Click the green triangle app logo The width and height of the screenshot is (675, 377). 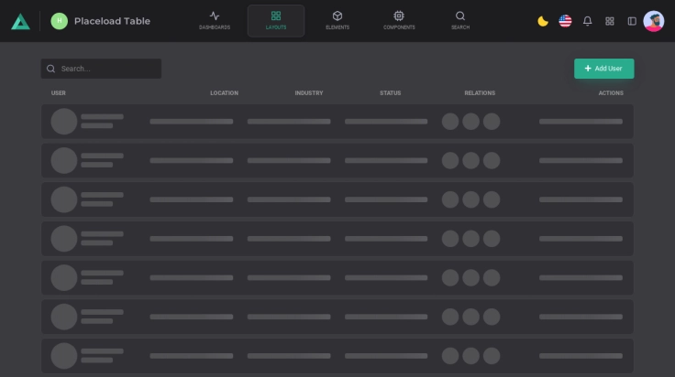(20, 21)
